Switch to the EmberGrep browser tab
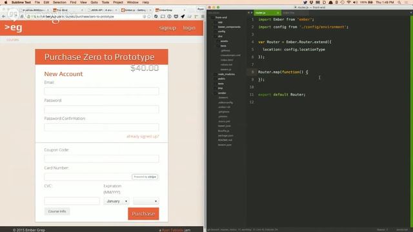Screen dimensions: 413x232 point(170,10)
